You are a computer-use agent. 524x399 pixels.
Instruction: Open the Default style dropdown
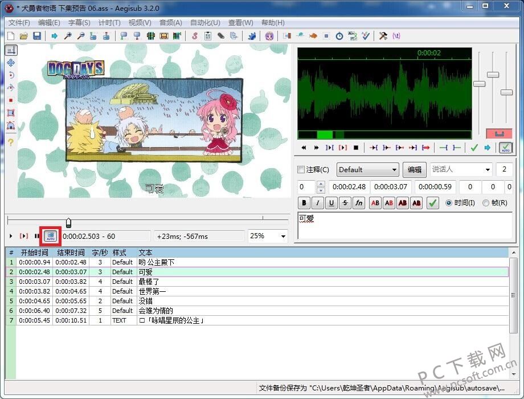[x=367, y=169]
